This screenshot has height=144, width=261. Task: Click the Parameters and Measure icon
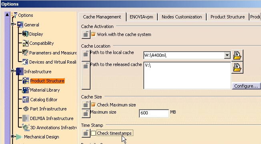(x=25, y=52)
